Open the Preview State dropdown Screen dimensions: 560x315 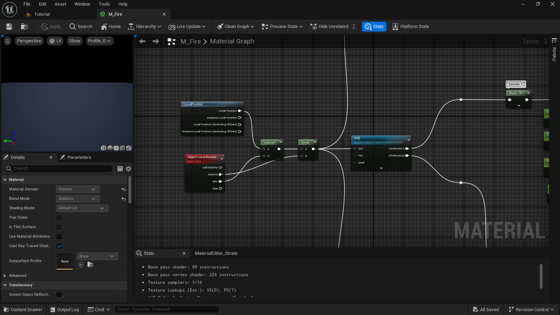coord(282,27)
